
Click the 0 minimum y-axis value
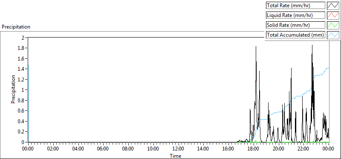(23, 142)
